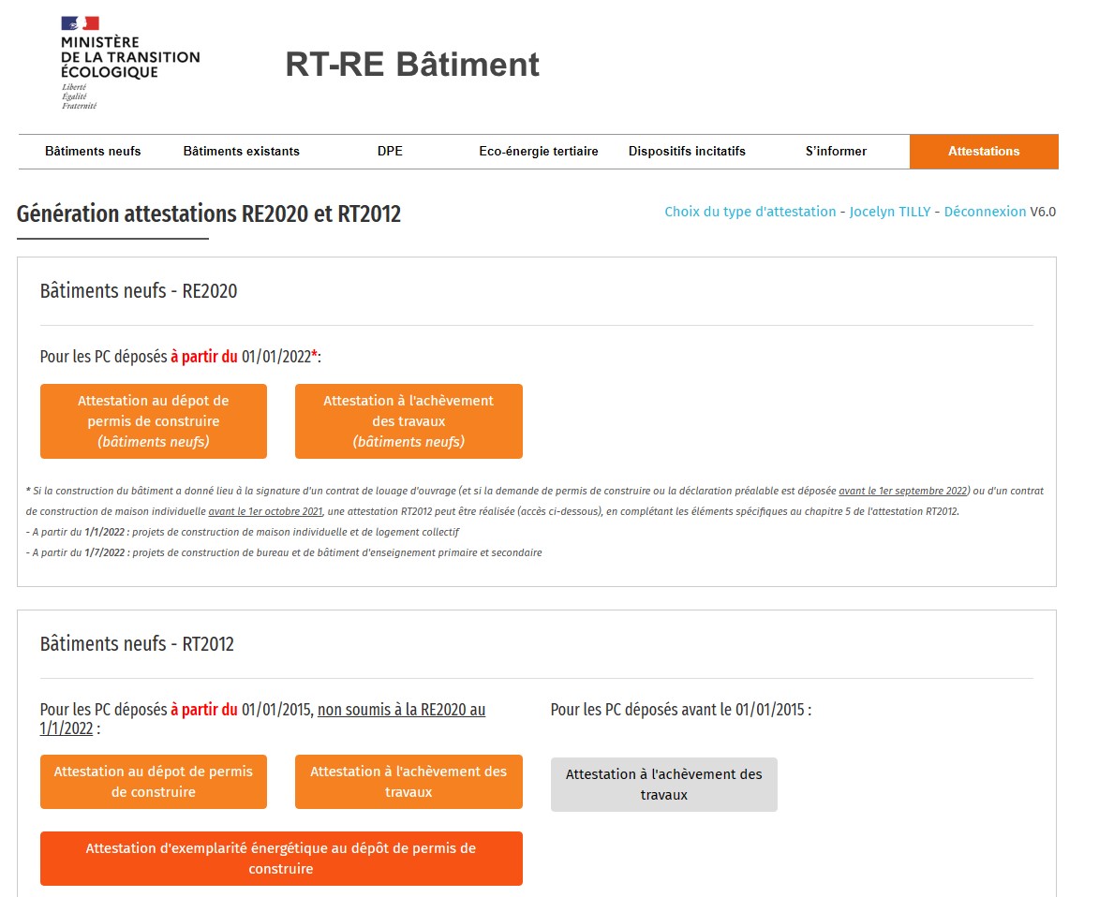
Task: Open the S'informer menu
Action: click(x=835, y=151)
